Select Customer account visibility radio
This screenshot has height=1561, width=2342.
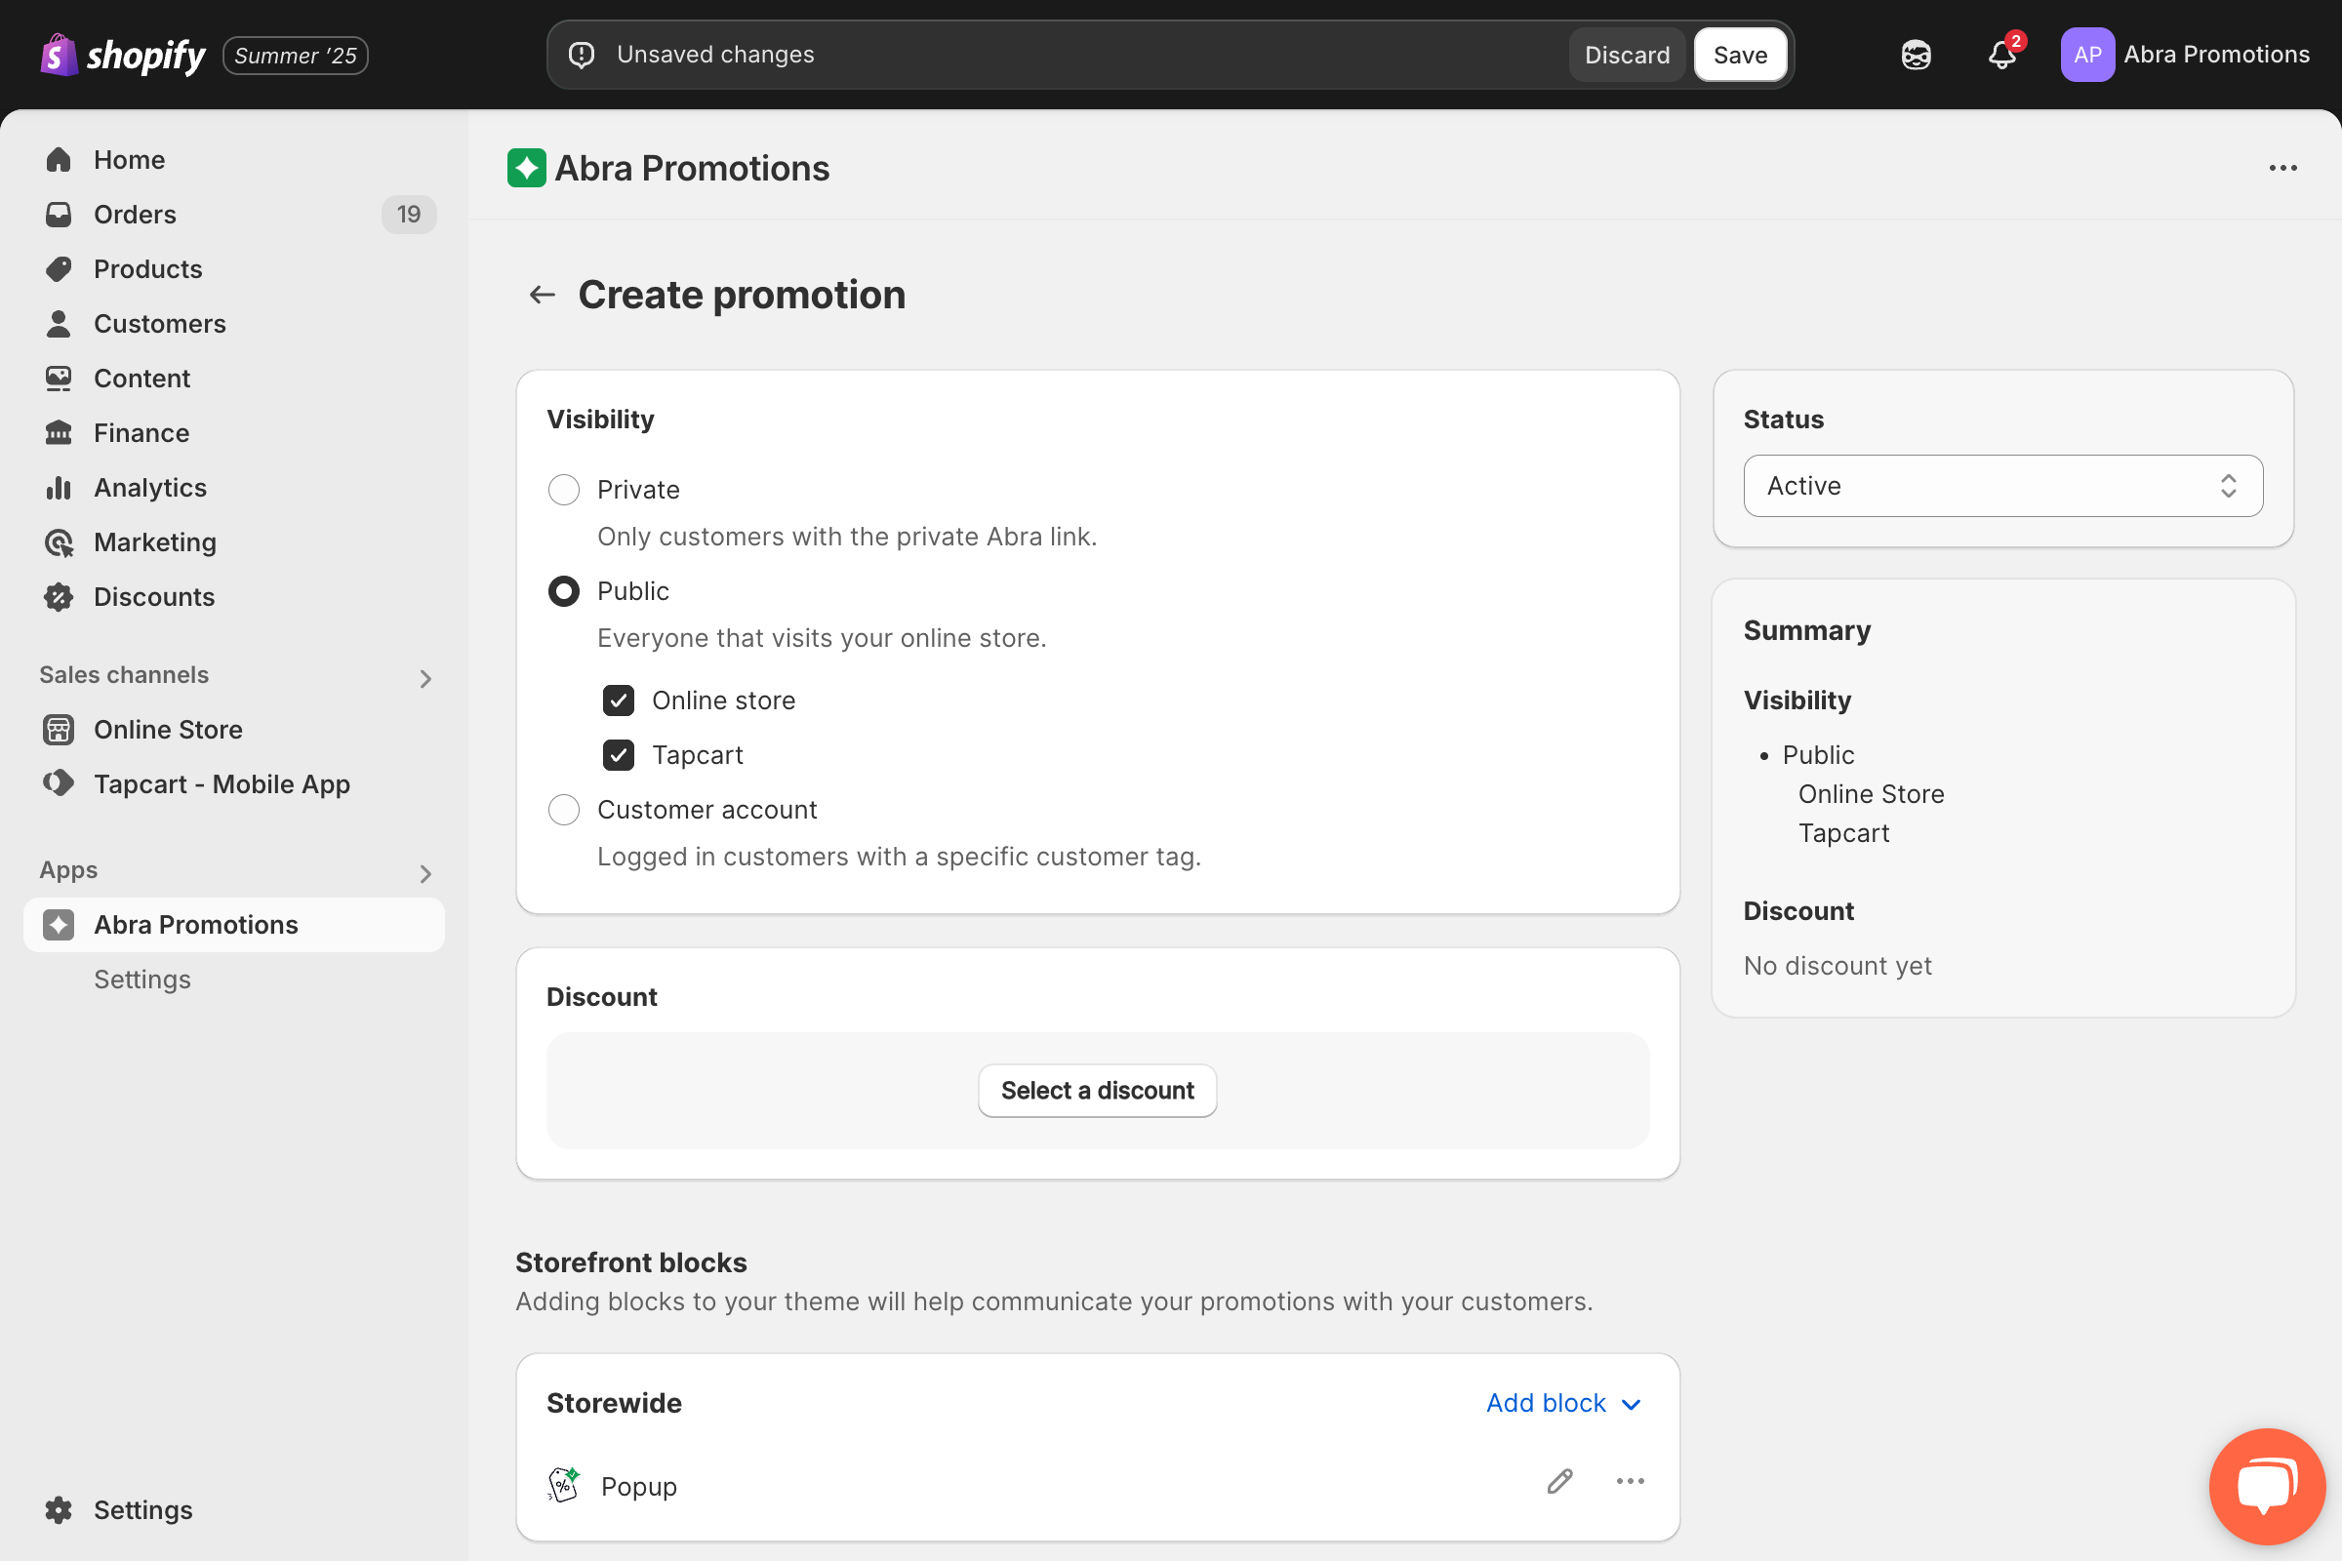tap(564, 811)
